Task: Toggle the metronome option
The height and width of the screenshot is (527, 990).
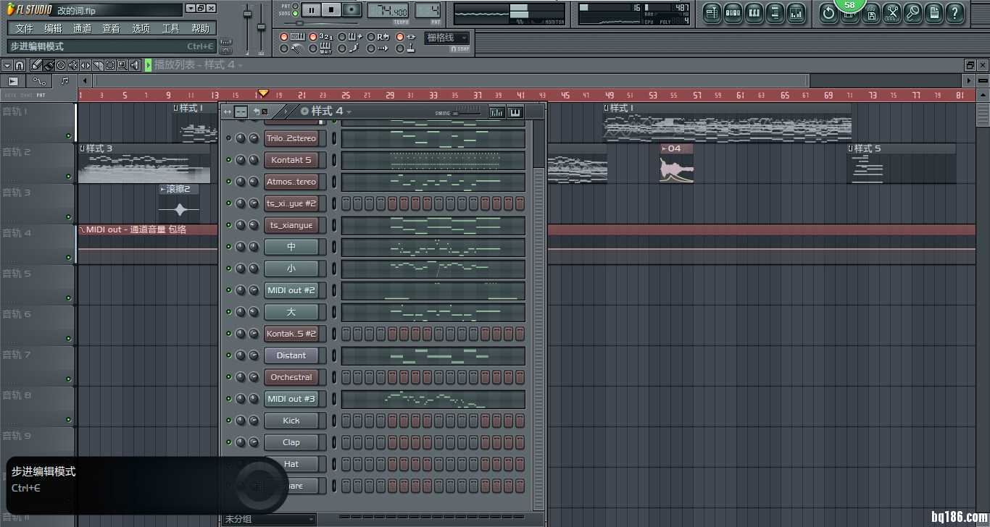Action: click(284, 49)
